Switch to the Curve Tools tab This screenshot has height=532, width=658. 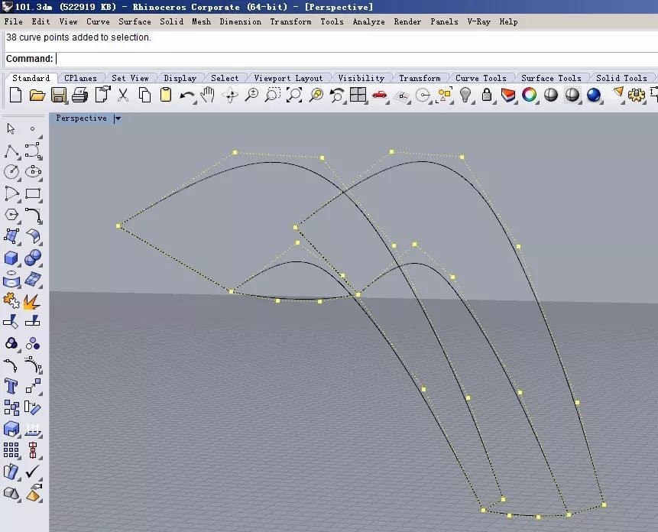481,78
